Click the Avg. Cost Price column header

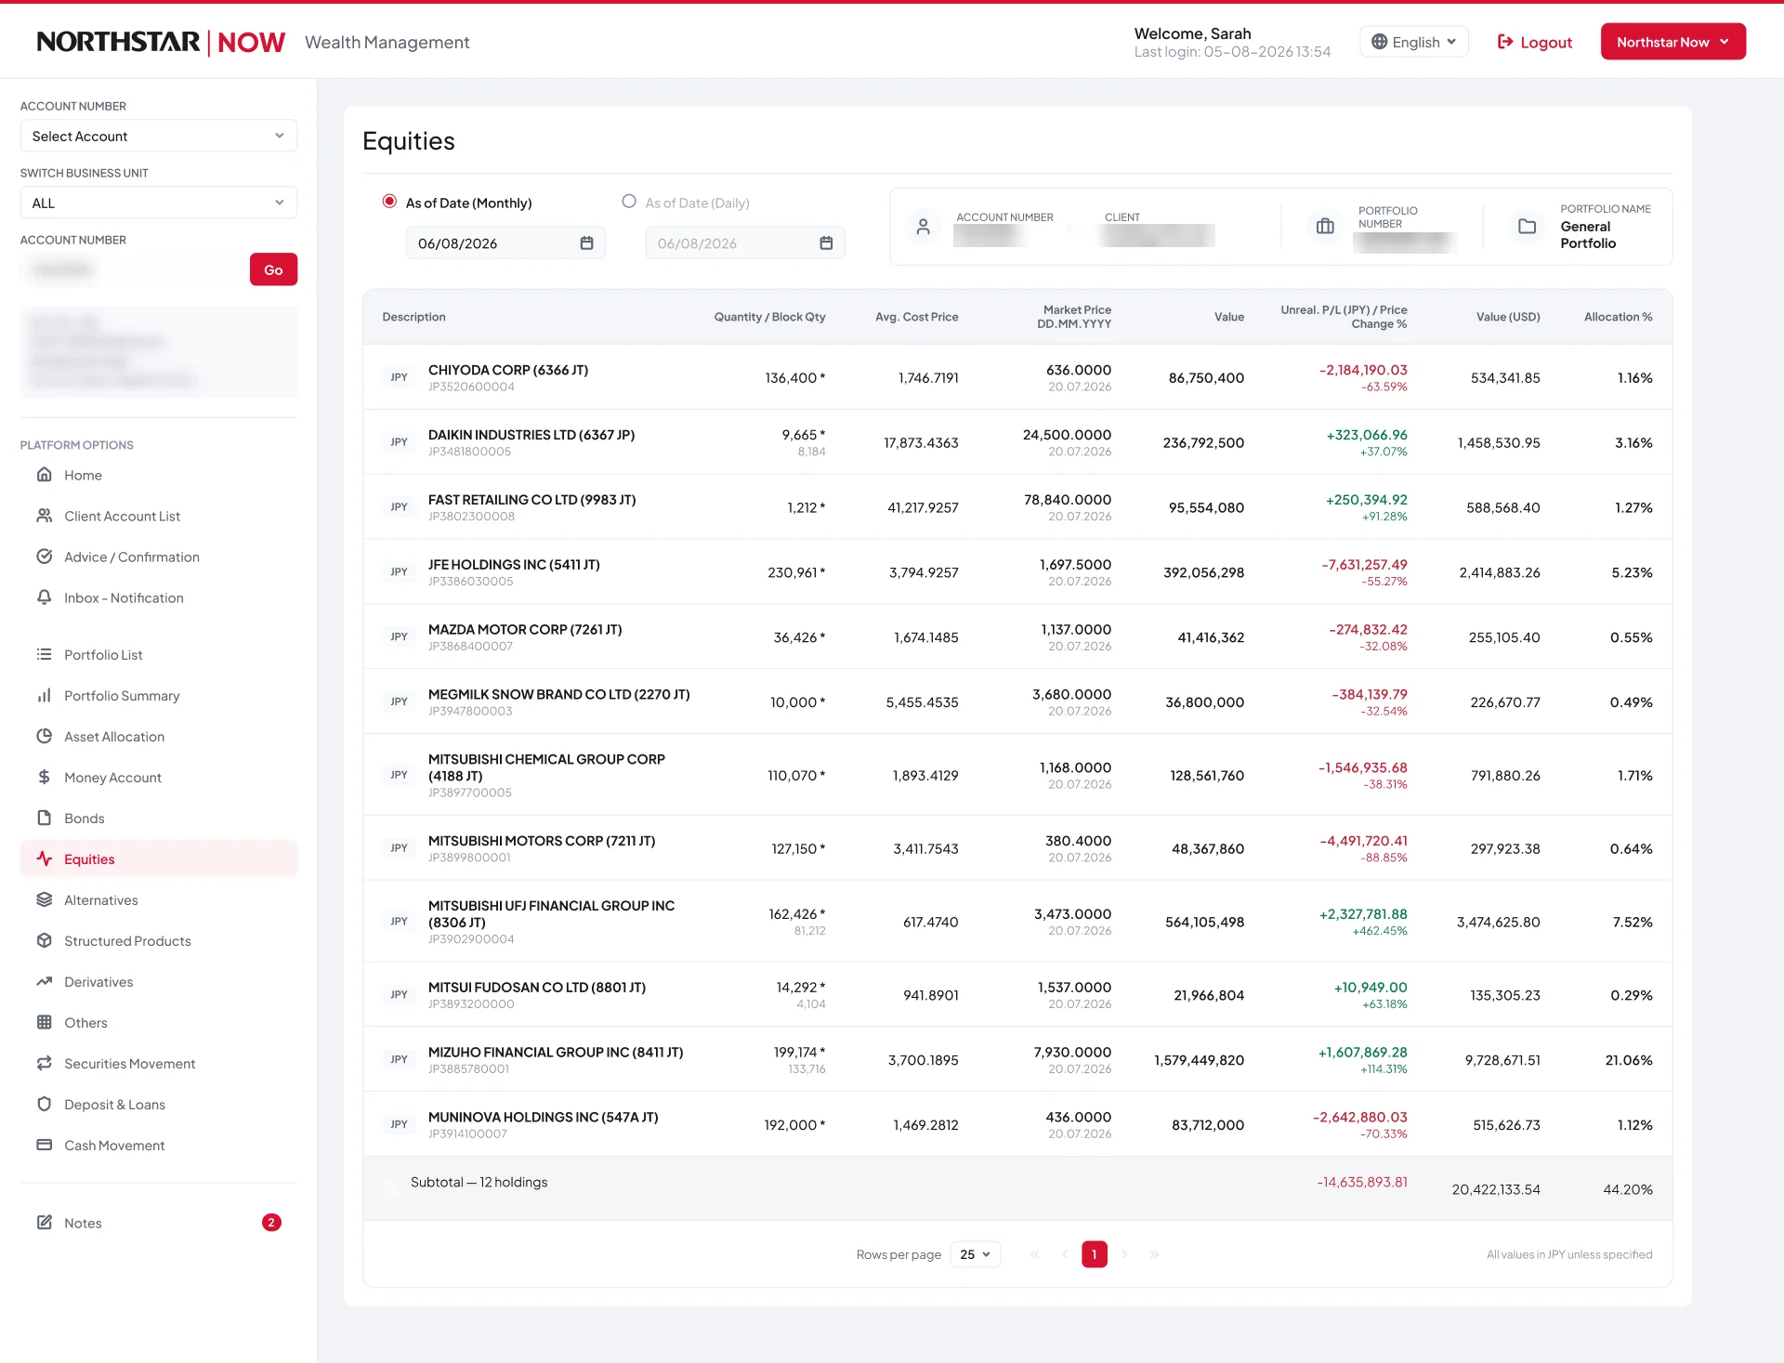[x=916, y=317]
